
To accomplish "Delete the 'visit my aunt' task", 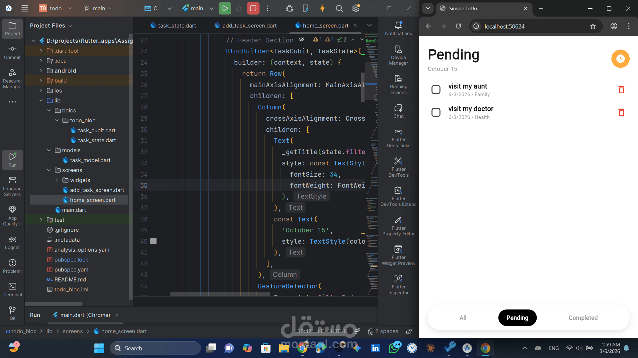I will click(621, 89).
